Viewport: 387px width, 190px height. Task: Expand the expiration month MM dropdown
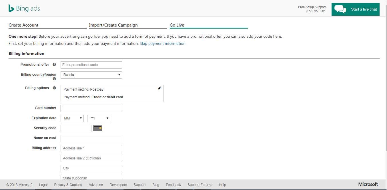(72, 118)
